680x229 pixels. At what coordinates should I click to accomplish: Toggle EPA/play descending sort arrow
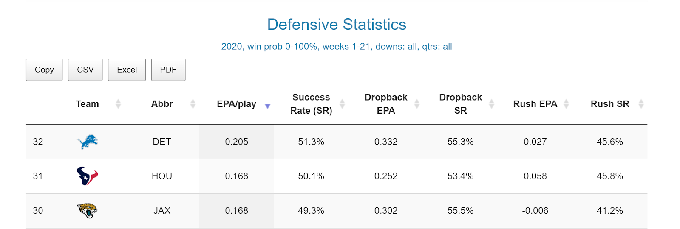click(x=267, y=106)
